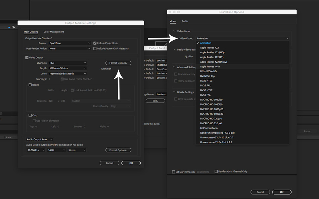Screen dimensions: 319x199
Task: Open the Channels dropdown showing RGB
Action: (68, 63)
